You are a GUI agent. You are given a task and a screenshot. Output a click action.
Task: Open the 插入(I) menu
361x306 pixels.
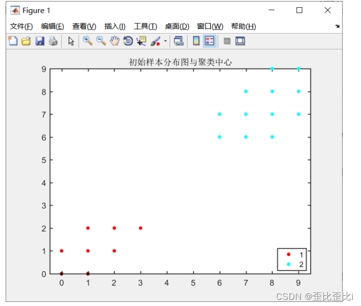click(115, 26)
